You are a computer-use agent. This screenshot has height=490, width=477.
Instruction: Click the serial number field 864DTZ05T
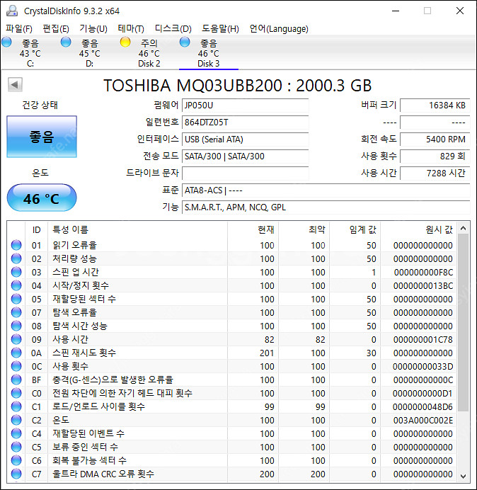tap(245, 122)
